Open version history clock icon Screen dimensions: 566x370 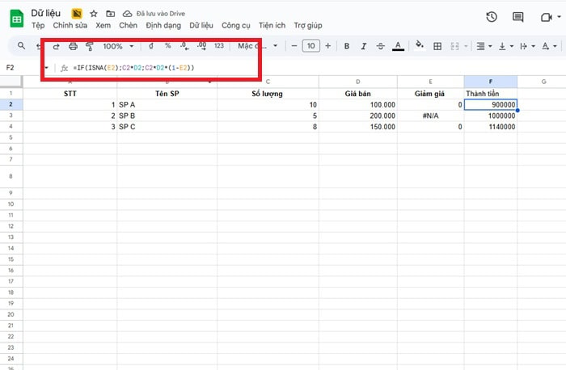click(x=492, y=18)
